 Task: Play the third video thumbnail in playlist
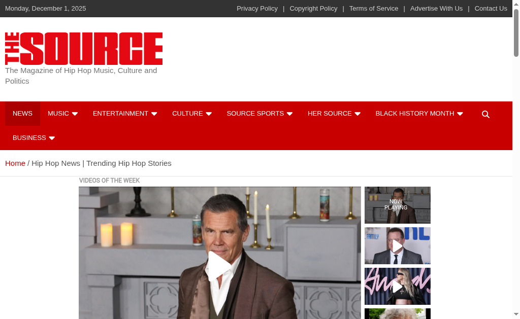[x=397, y=287]
